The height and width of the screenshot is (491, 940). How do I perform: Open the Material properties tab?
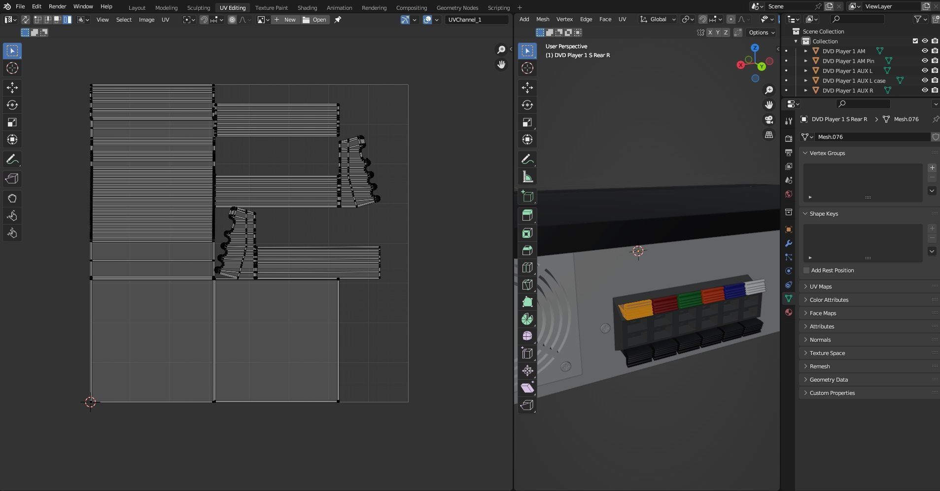(789, 312)
